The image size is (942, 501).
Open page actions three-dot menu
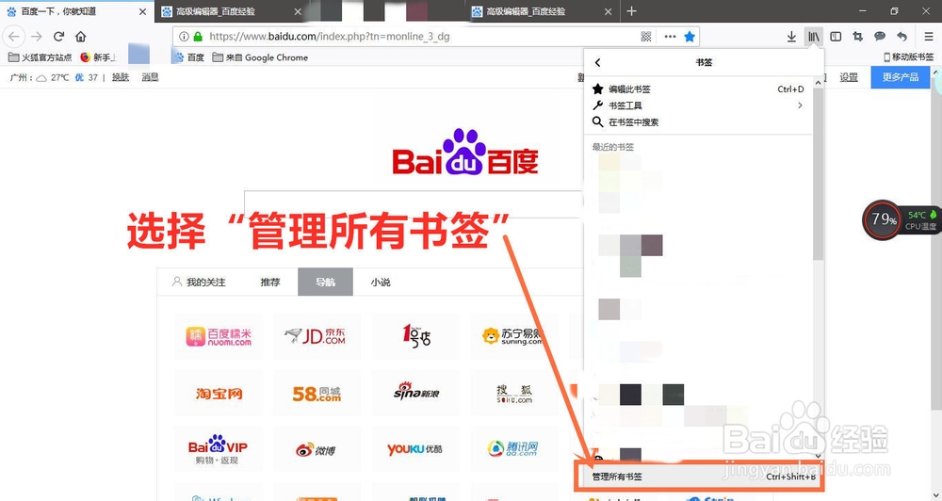pos(670,37)
